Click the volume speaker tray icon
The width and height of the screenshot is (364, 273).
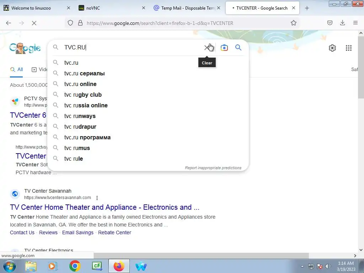328,266
